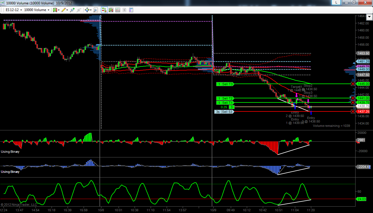Open the Strategies dollar-sign icon
The image size is (373, 213).
[x=124, y=10]
